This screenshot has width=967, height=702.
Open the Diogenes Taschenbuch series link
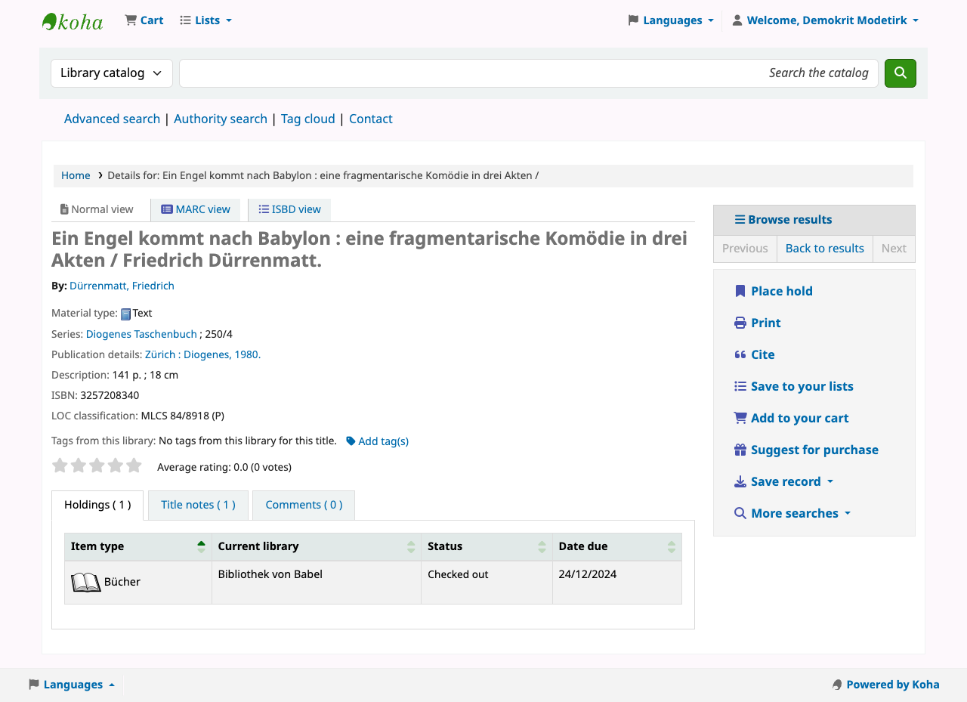141,335
